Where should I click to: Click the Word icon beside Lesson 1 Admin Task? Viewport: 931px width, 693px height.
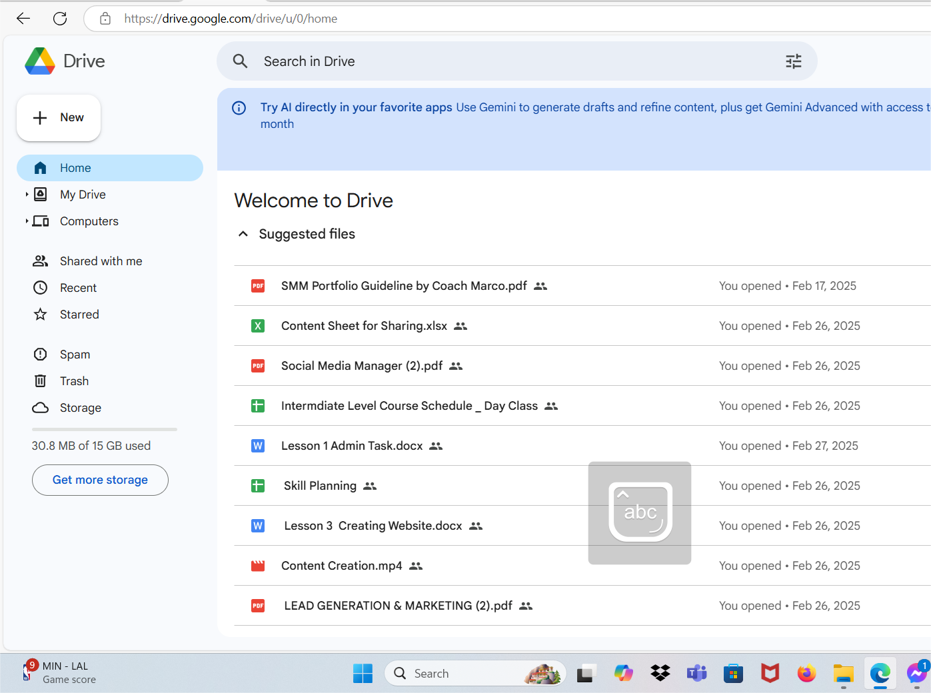click(258, 446)
